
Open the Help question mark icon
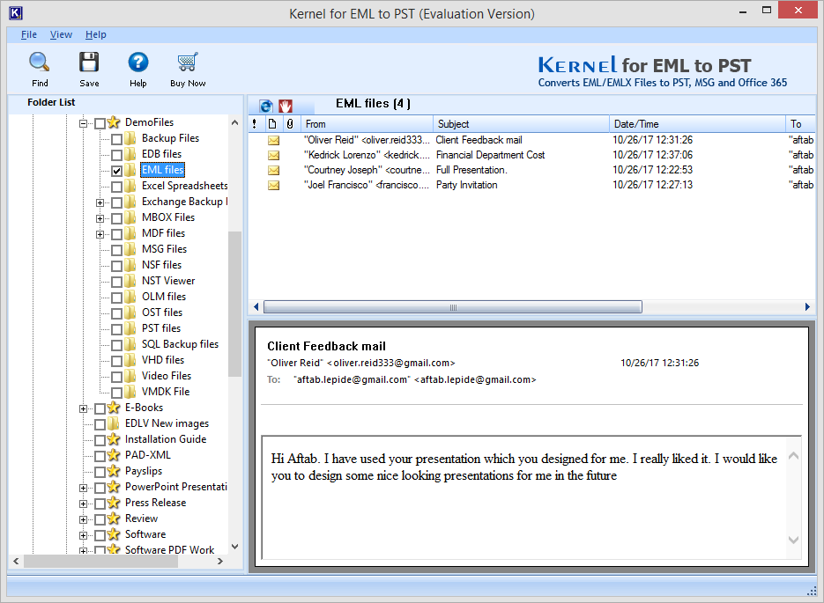pos(138,62)
